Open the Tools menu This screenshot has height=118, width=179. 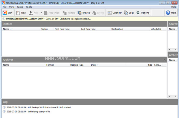point(29,7)
